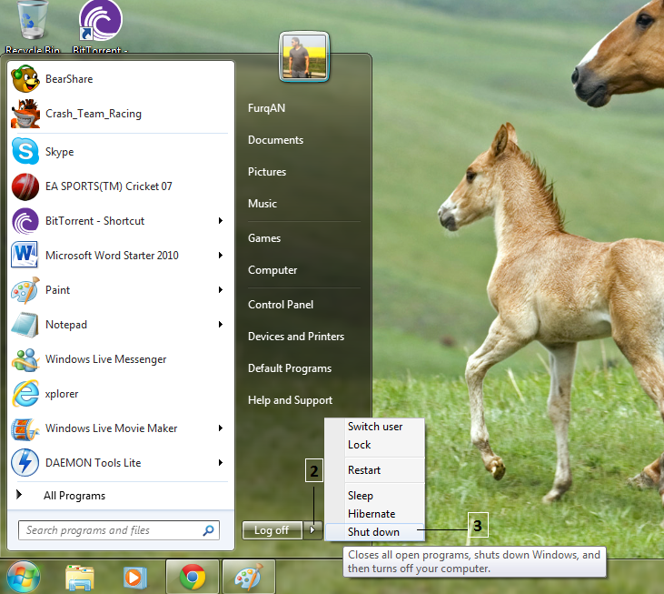Open Help and Support link
Screen dimensions: 664x594
click(x=290, y=400)
